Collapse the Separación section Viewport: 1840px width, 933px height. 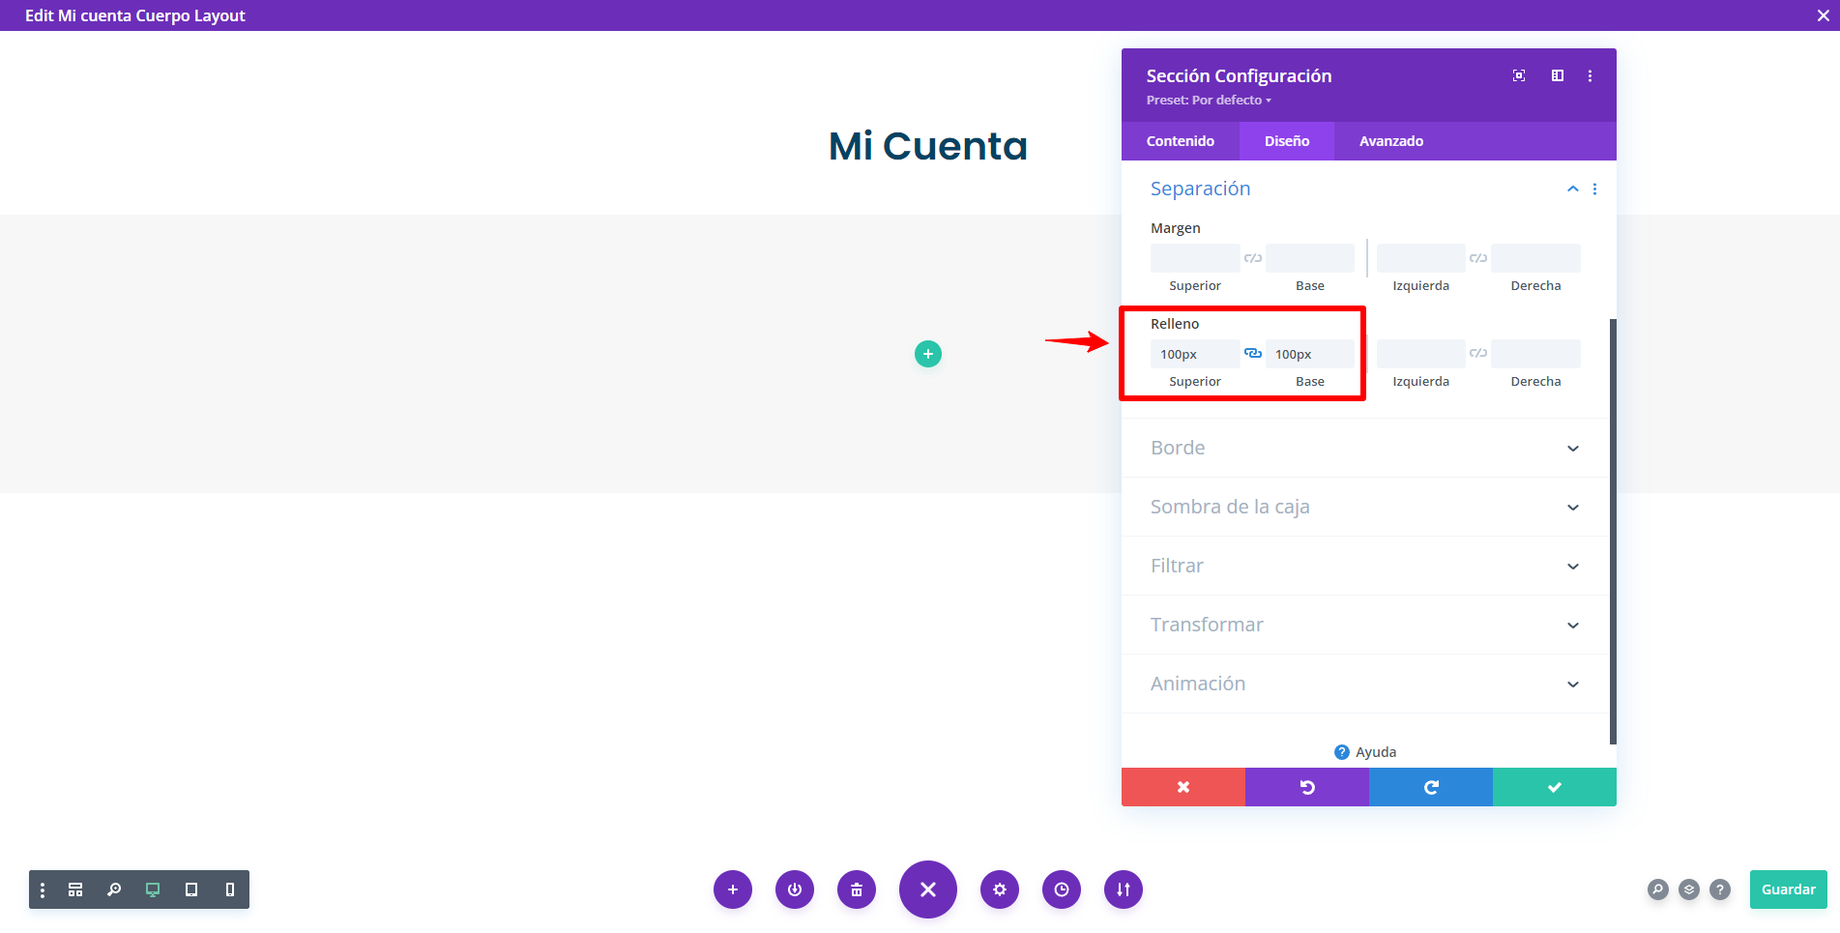click(x=1572, y=190)
